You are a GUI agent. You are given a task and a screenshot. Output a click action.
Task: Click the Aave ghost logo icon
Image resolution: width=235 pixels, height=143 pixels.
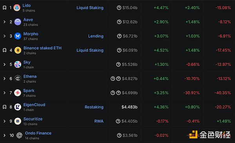coord(18,22)
